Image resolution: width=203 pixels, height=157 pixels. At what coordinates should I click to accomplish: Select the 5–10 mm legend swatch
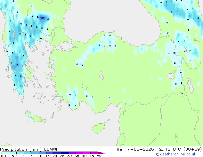[x=35, y=153]
